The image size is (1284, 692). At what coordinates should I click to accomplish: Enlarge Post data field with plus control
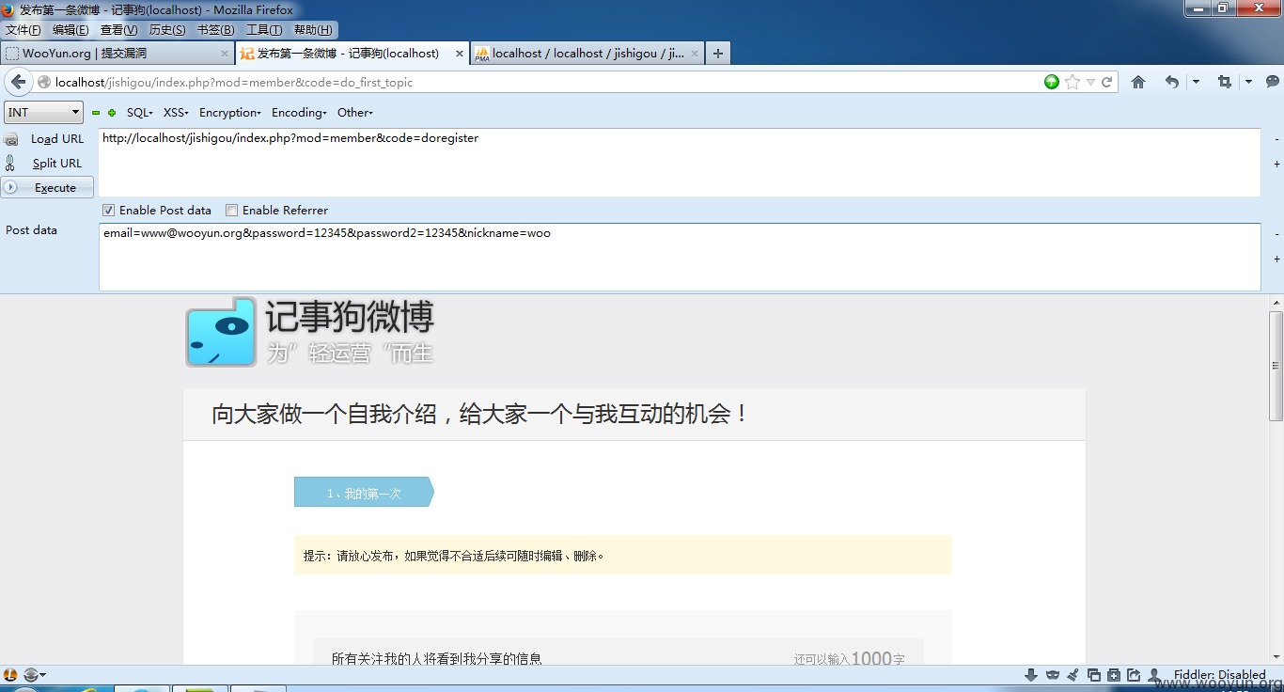(x=1276, y=258)
